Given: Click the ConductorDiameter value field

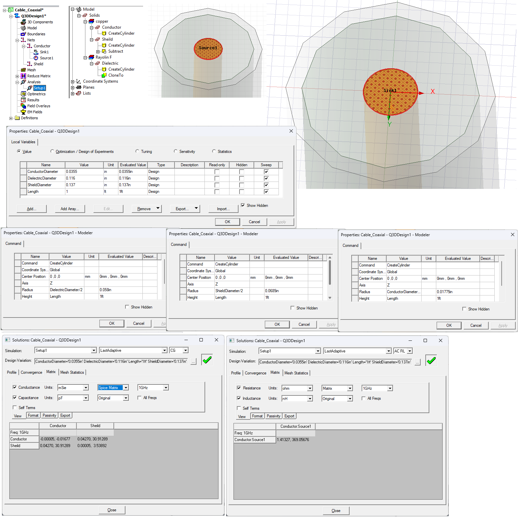Looking at the screenshot, I should point(84,172).
